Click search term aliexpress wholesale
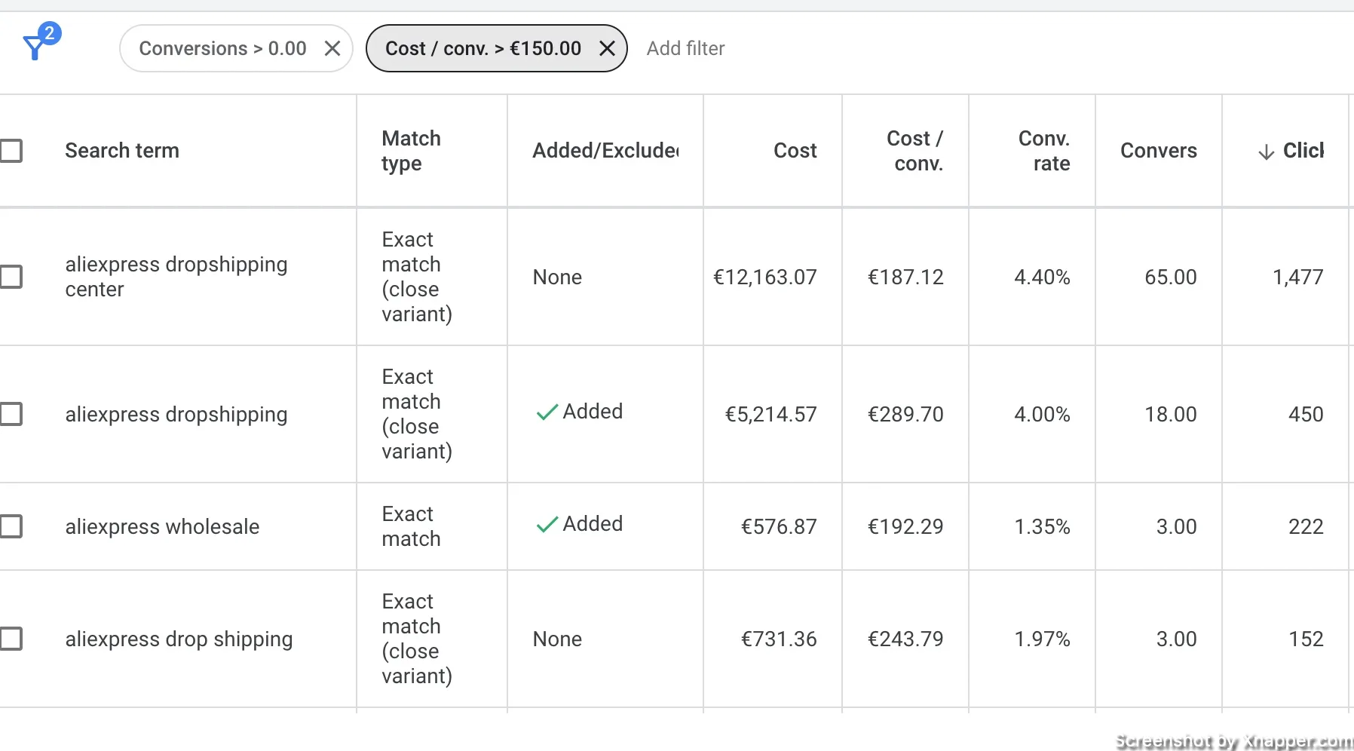The height and width of the screenshot is (751, 1354). click(x=162, y=526)
